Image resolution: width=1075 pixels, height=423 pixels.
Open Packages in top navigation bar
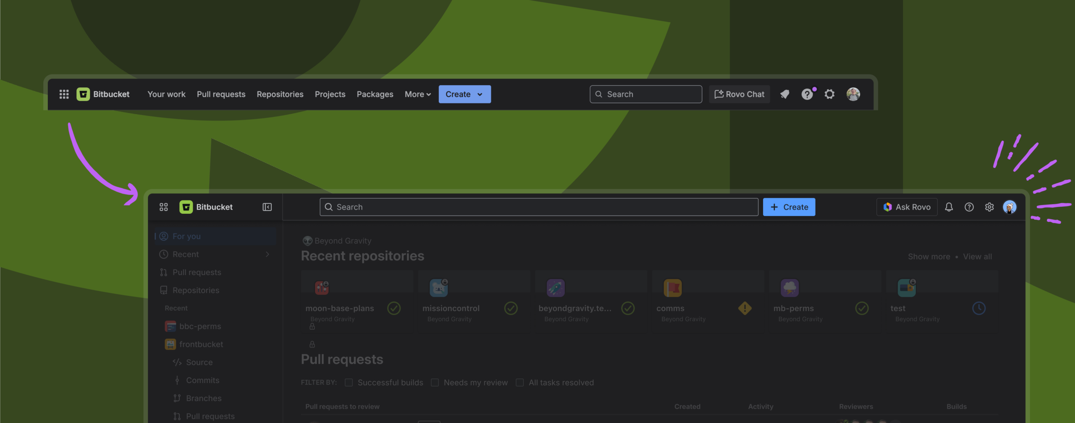coord(375,94)
